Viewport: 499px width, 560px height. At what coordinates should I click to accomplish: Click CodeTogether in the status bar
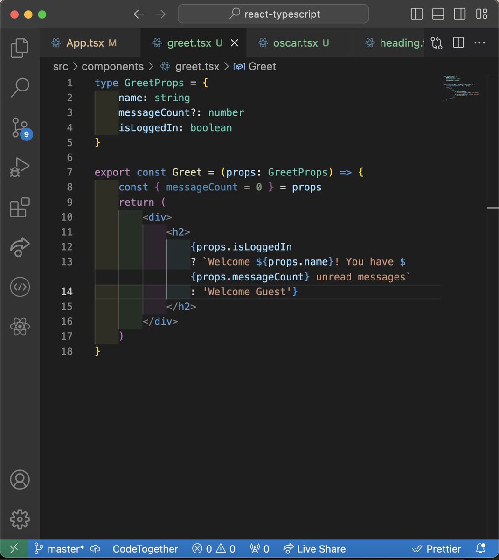(146, 549)
